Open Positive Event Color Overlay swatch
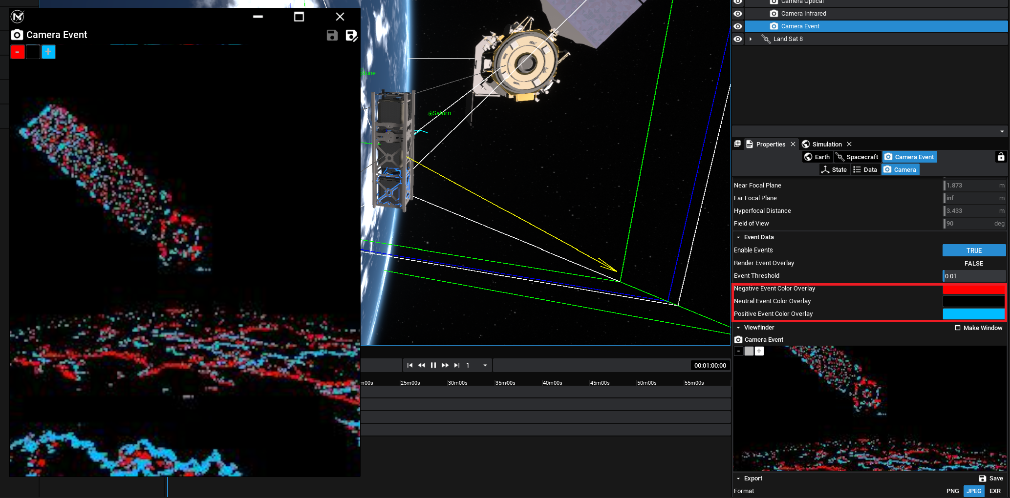This screenshot has width=1010, height=498. pyautogui.click(x=973, y=314)
